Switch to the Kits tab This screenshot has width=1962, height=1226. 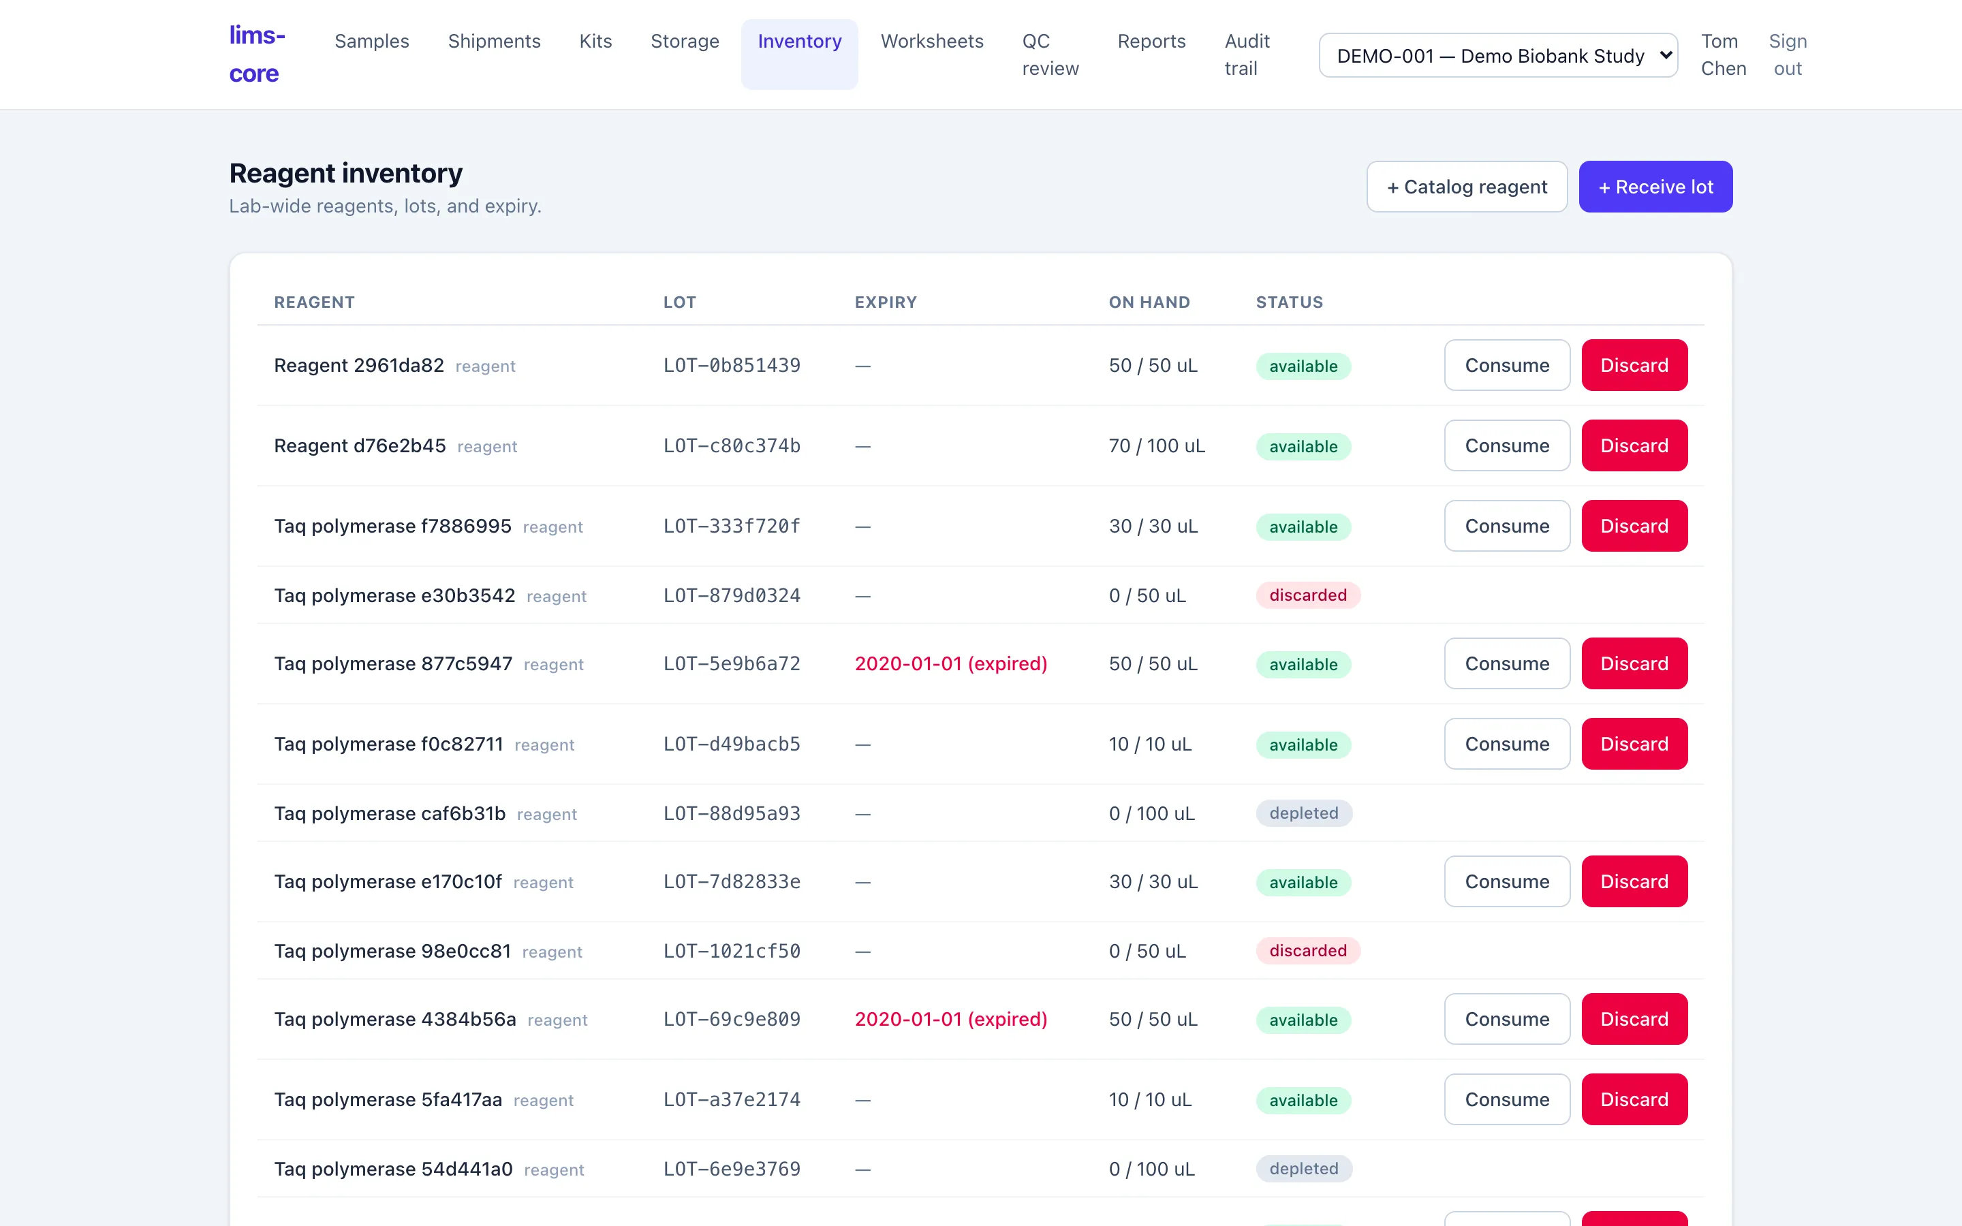(595, 42)
